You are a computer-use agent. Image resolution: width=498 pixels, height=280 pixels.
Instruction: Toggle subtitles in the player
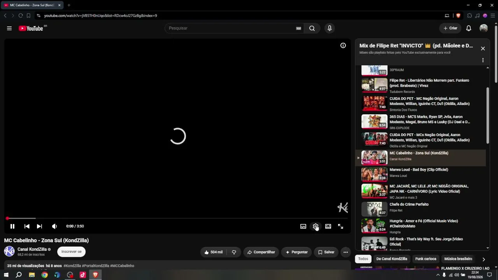click(303, 226)
